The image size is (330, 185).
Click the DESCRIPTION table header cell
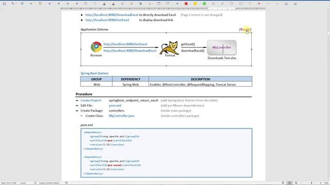pos(201,79)
